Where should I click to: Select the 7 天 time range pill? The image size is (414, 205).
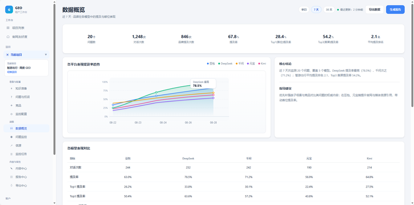pyautogui.click(x=316, y=9)
